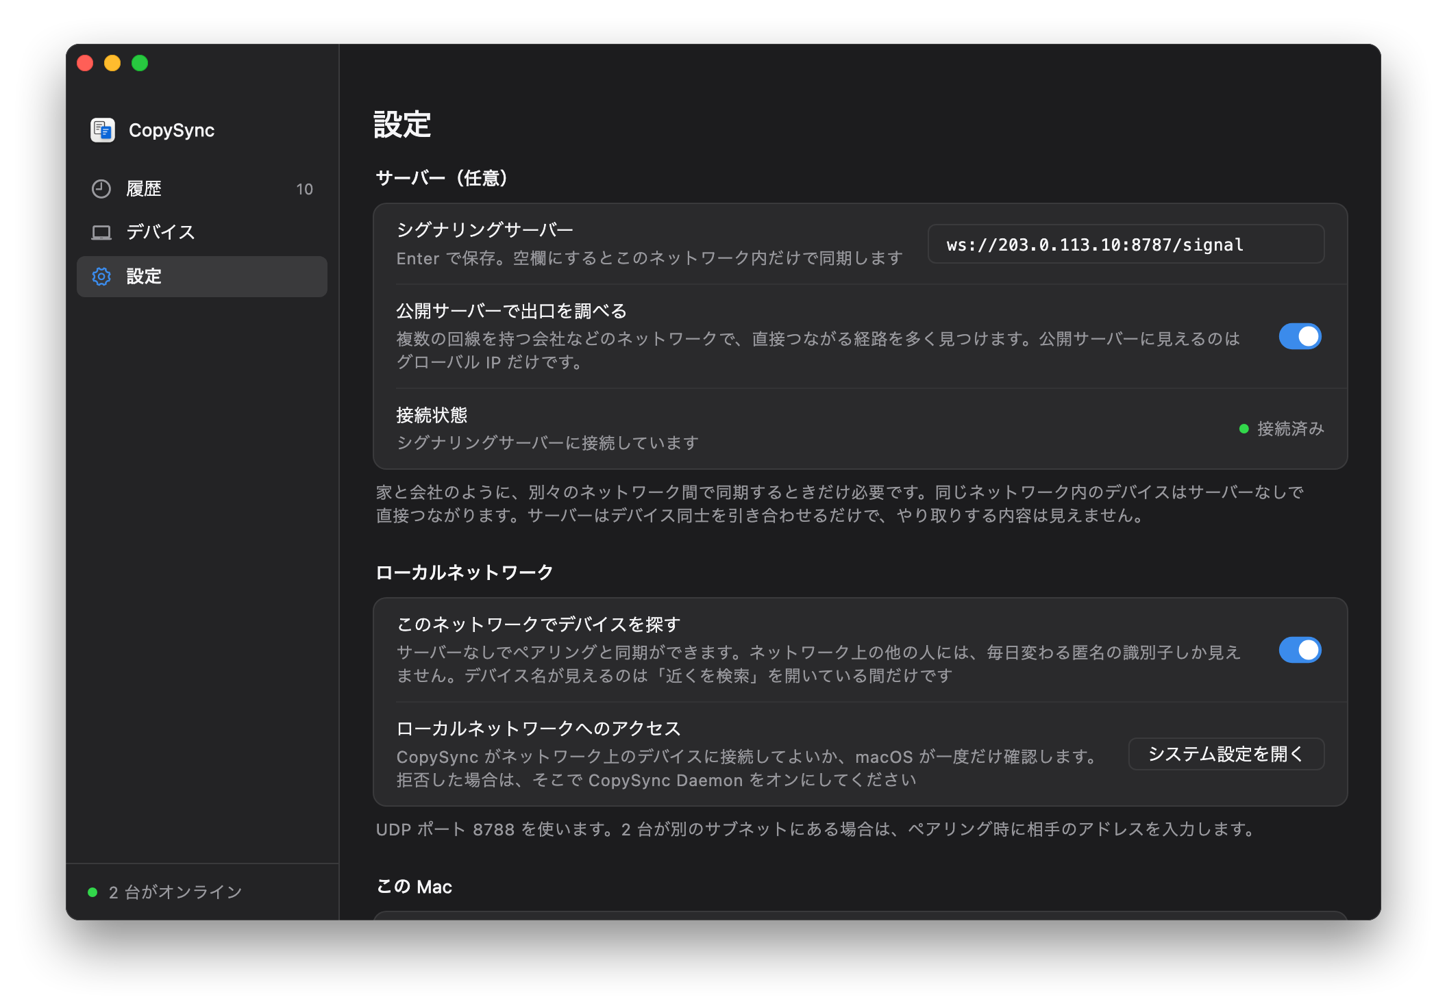The width and height of the screenshot is (1447, 1008).
Task: Click the 接続状態 label
Action: 432,415
